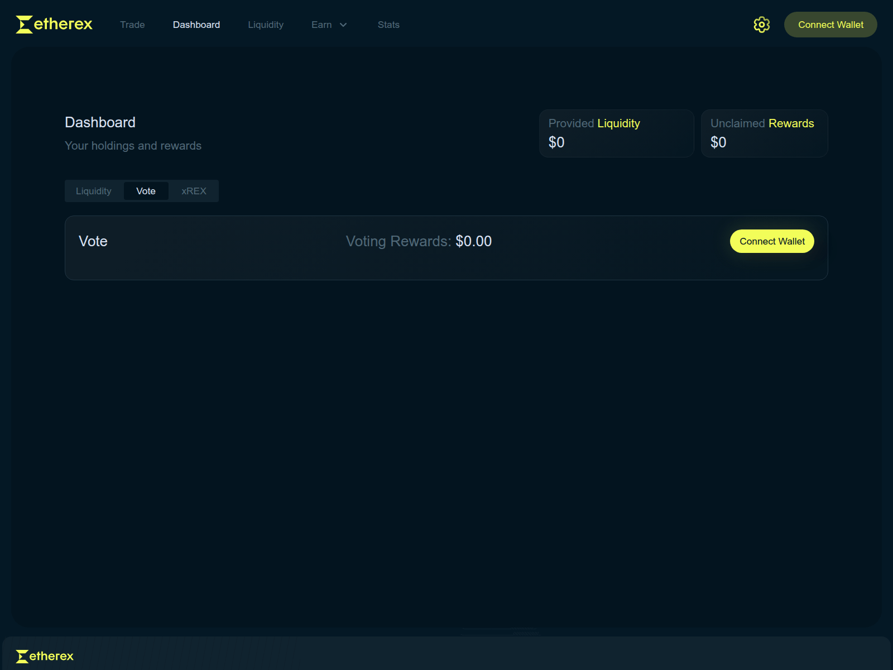Switch to the Liquidity dashboard tab
The width and height of the screenshot is (893, 670).
tap(94, 191)
